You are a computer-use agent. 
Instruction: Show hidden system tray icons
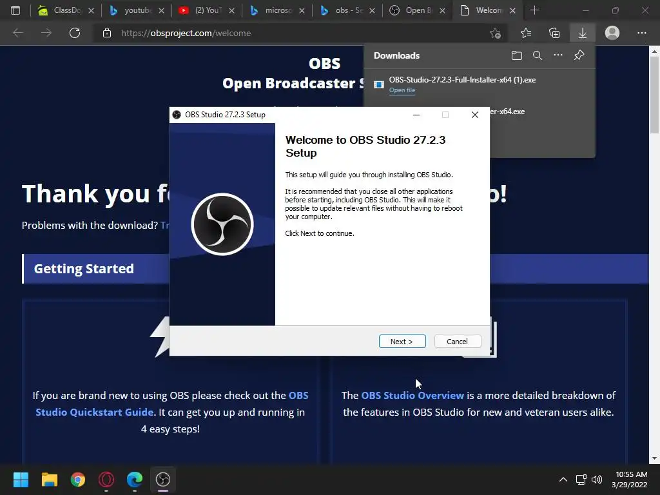pos(563,480)
